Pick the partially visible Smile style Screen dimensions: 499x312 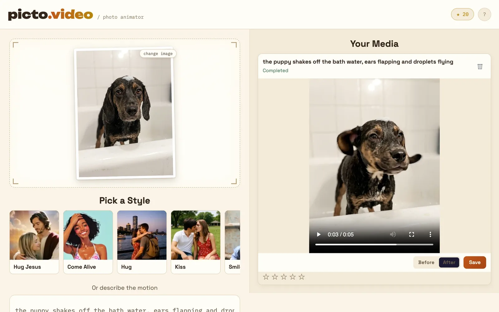click(x=232, y=242)
